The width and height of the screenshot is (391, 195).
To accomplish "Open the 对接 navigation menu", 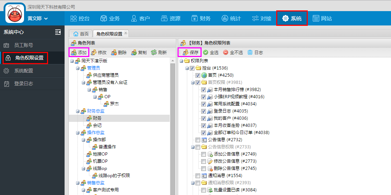I will click(x=262, y=18).
